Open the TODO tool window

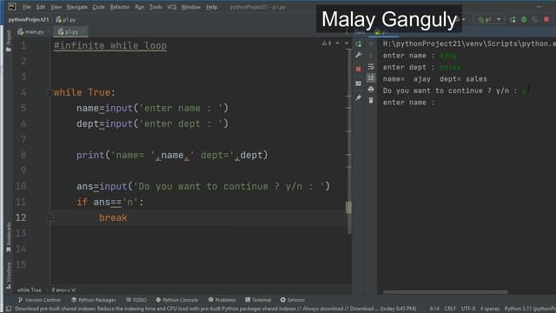tap(136, 300)
